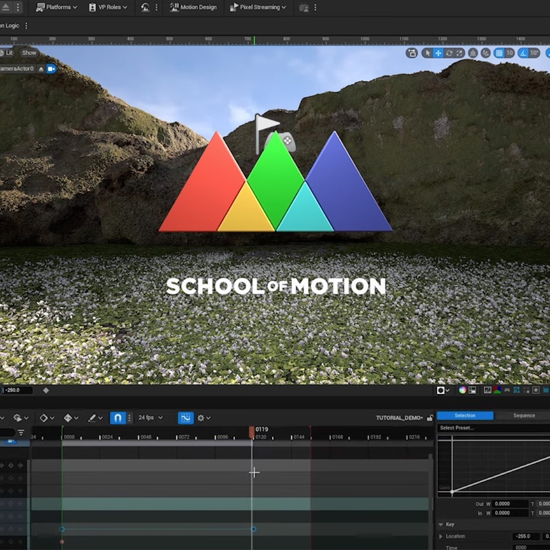Open the Pixel Streaming dropdown
The width and height of the screenshot is (550, 550).
point(258,7)
